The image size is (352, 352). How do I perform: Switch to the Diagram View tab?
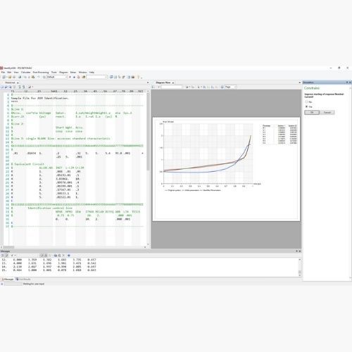163,82
